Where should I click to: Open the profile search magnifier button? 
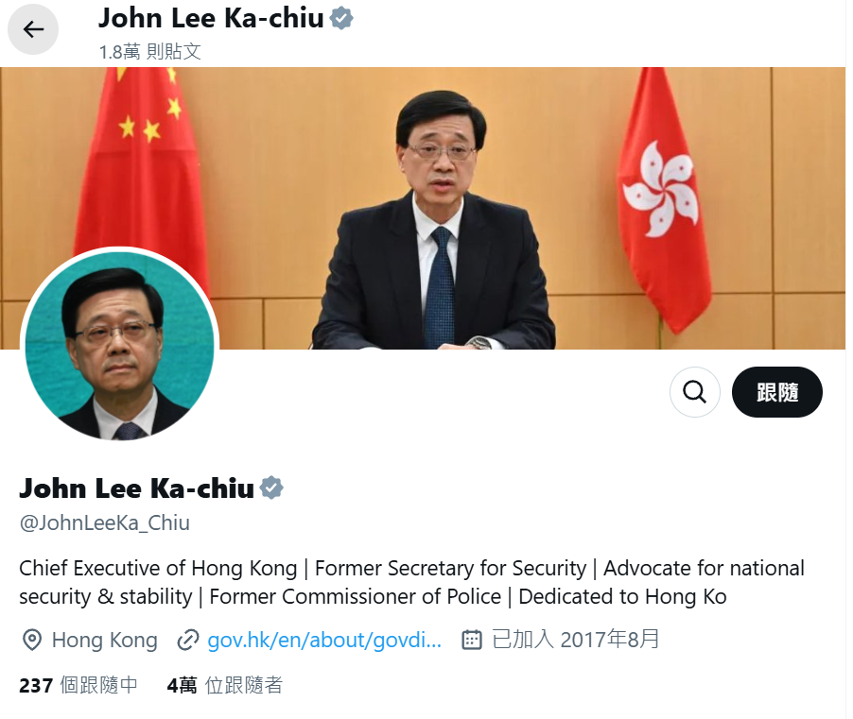(695, 392)
